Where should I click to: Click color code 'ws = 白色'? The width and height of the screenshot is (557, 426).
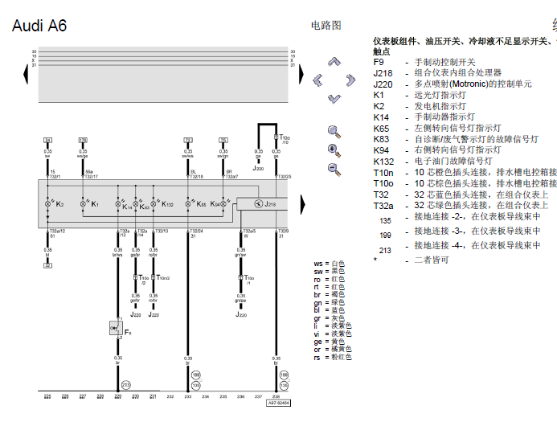[x=329, y=264]
